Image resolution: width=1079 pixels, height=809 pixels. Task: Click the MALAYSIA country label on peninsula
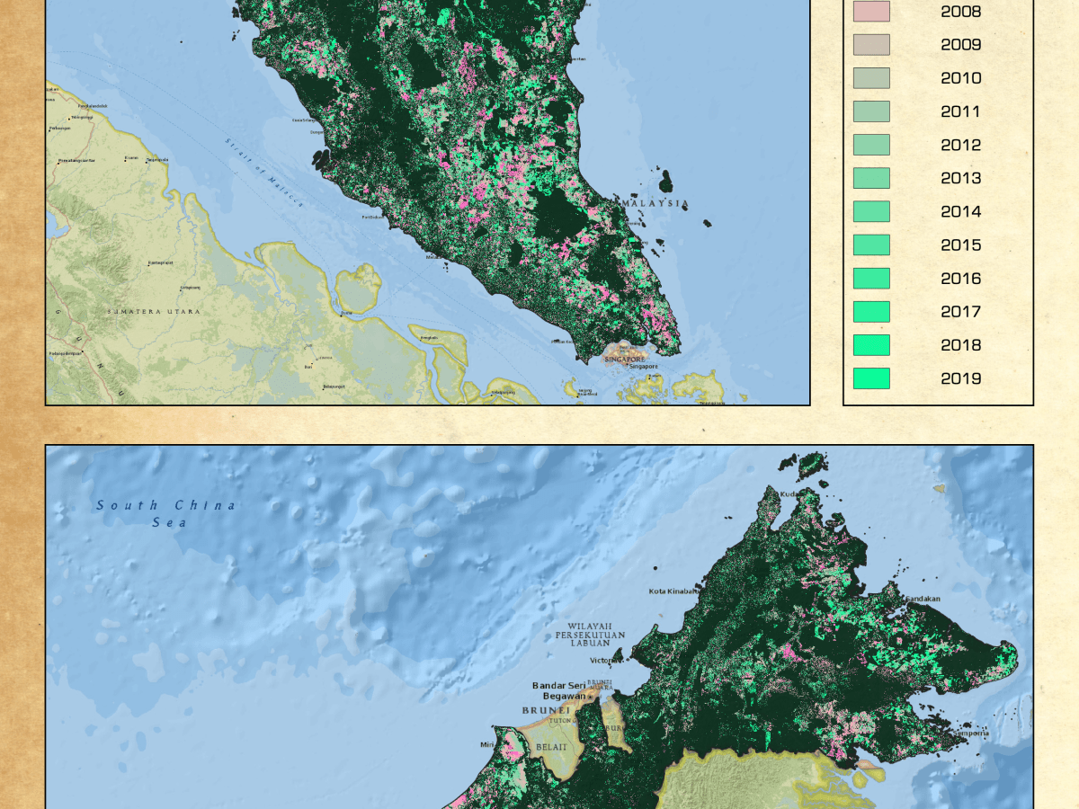click(657, 204)
